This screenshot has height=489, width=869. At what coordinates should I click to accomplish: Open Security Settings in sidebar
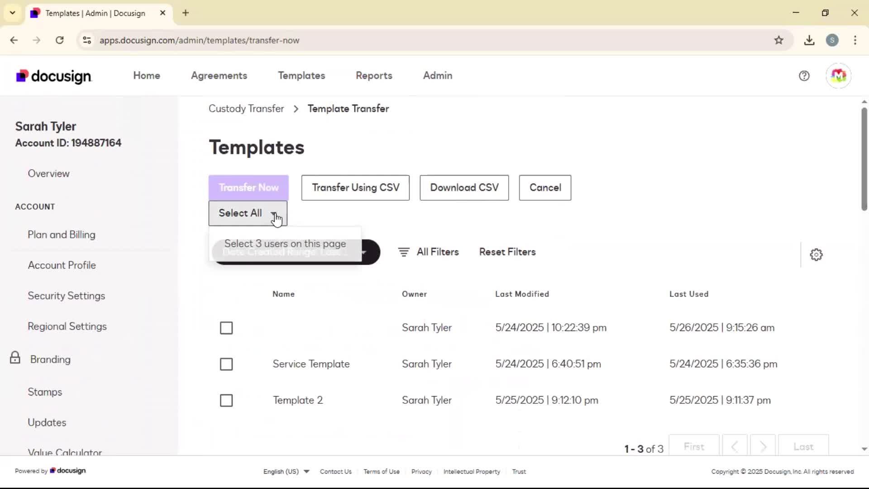(67, 296)
